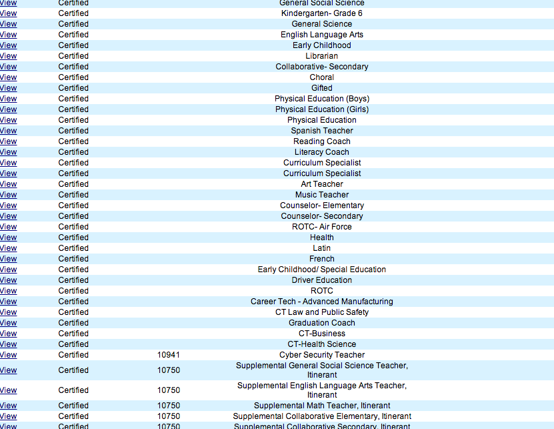Click View link for CT-Business row
The width and height of the screenshot is (554, 429).
(8, 334)
